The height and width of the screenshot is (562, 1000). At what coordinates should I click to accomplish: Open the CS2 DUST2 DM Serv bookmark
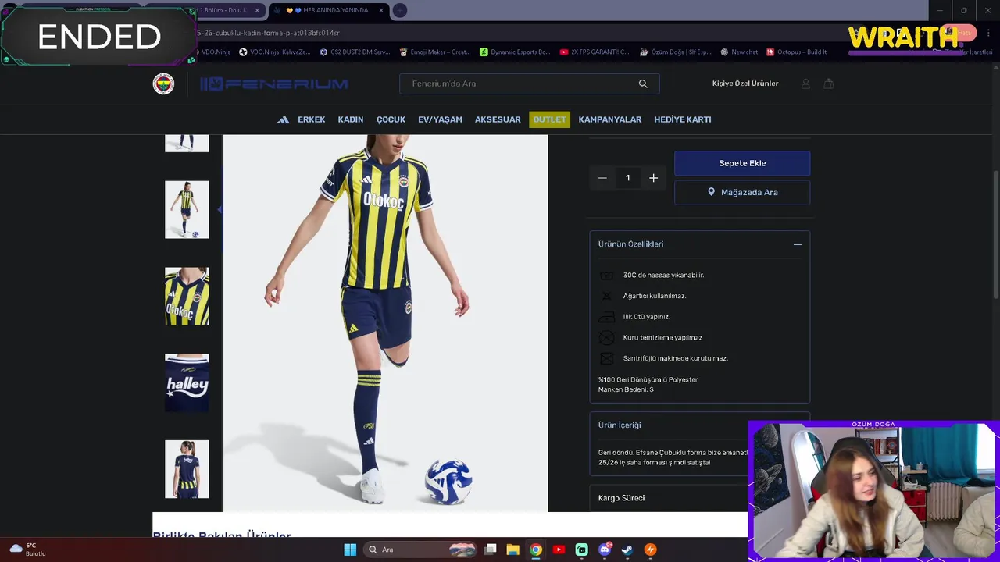tap(354, 52)
